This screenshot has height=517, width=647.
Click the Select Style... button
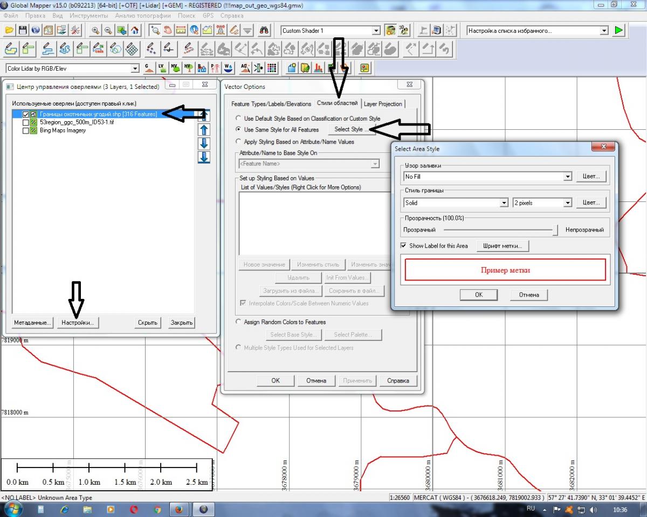pos(352,129)
